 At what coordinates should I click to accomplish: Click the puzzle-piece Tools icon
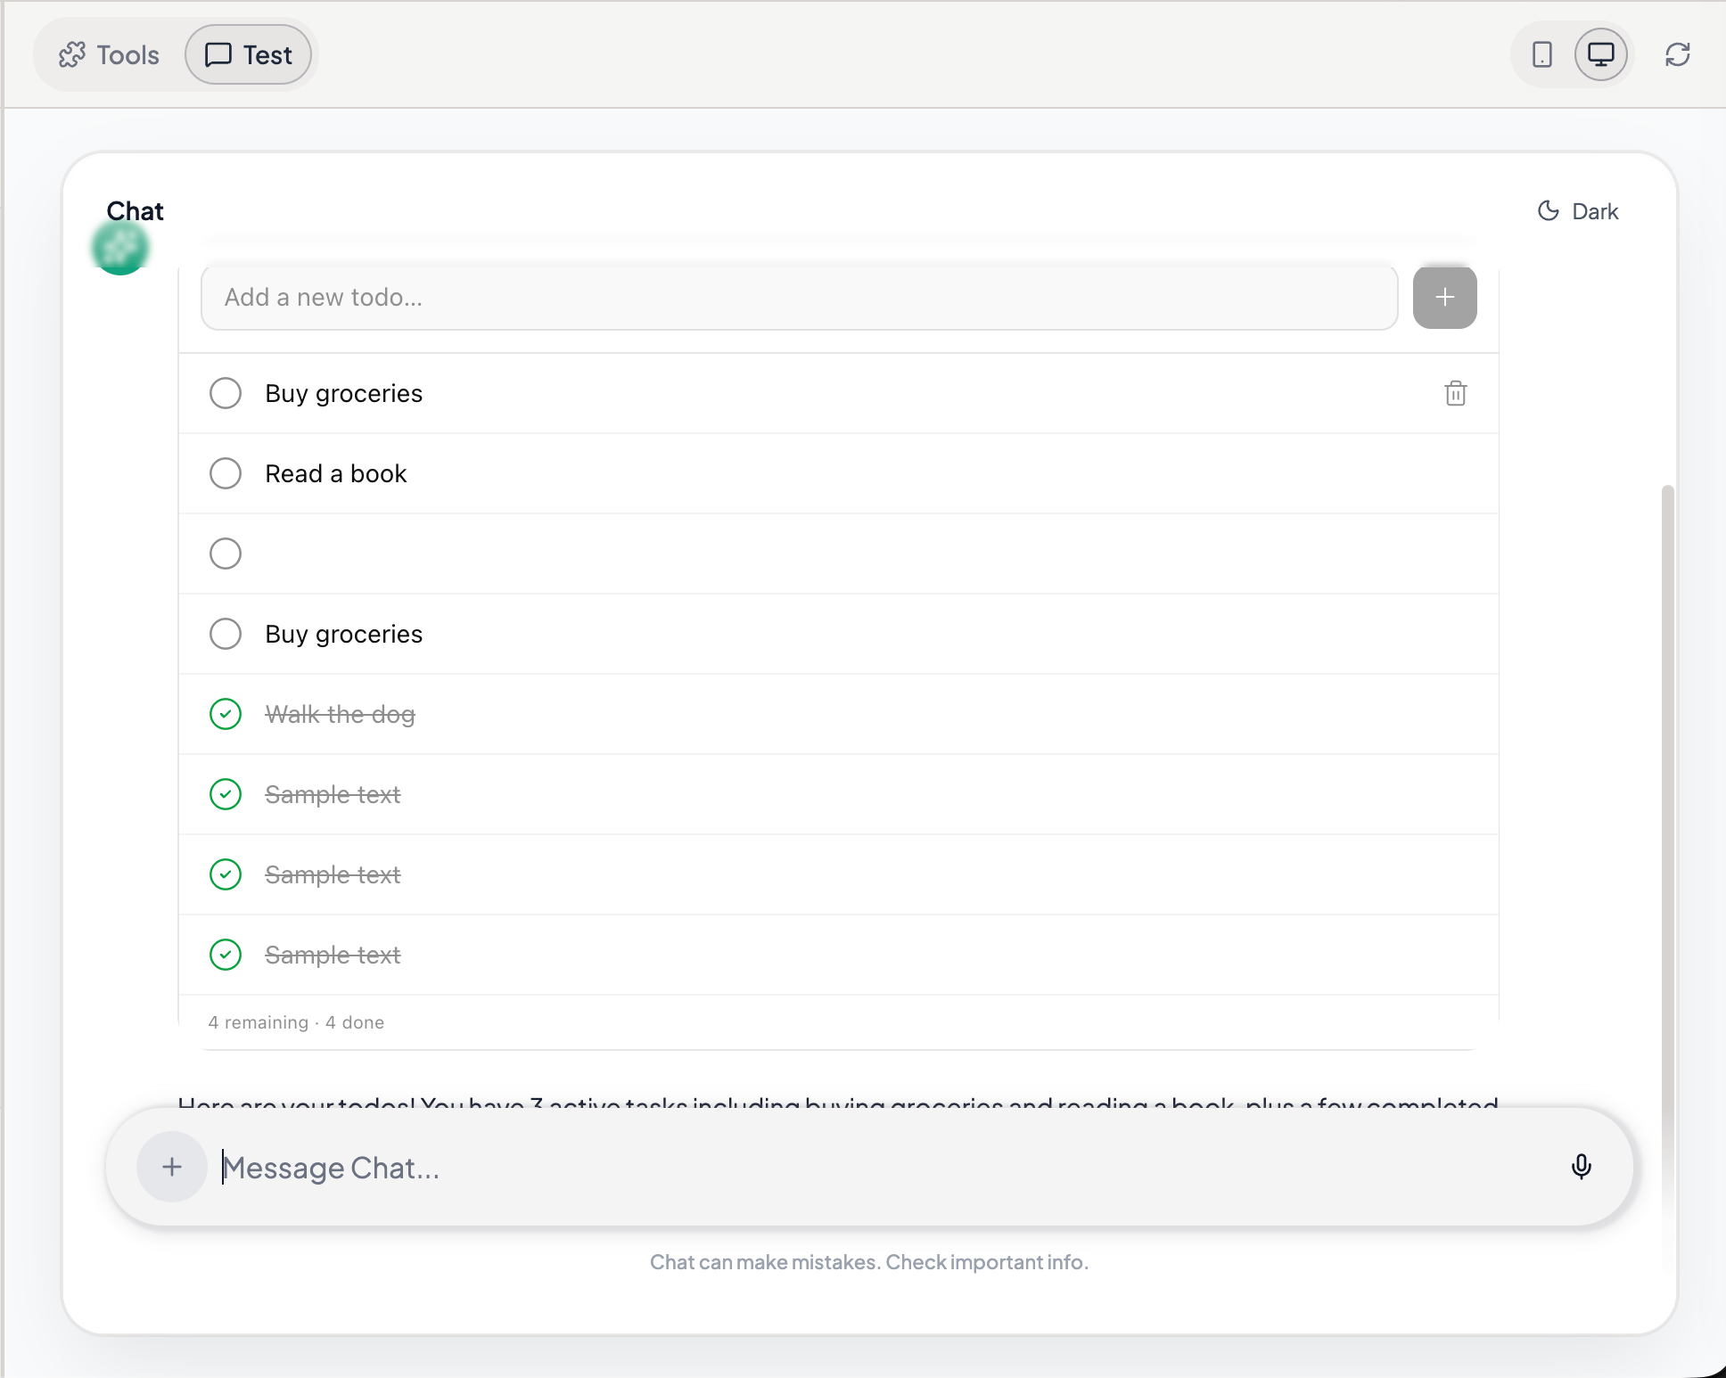tap(72, 55)
